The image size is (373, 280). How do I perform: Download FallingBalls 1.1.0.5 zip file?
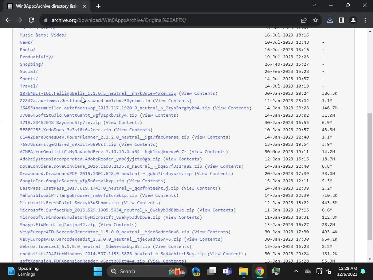tap(98, 93)
